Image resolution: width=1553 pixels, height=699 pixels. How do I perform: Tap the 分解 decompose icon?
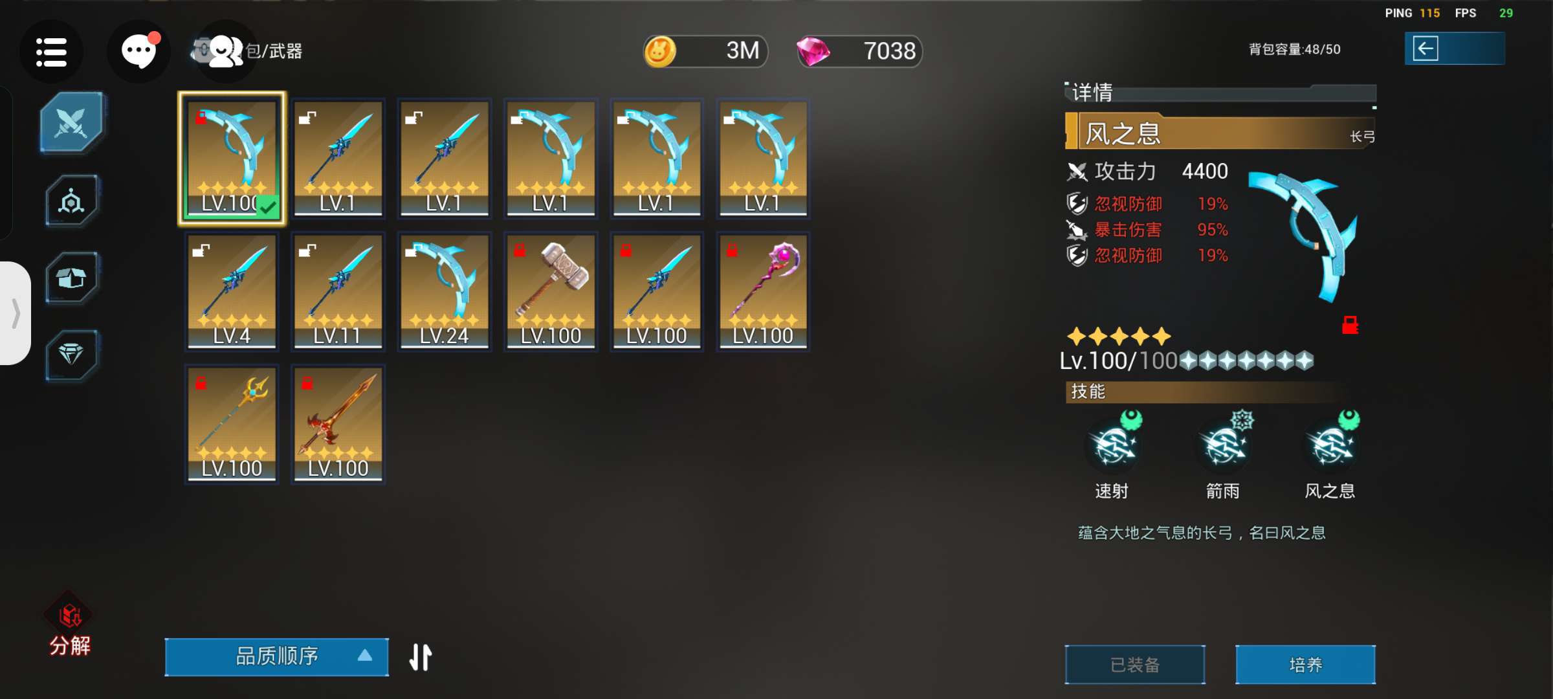[x=70, y=625]
